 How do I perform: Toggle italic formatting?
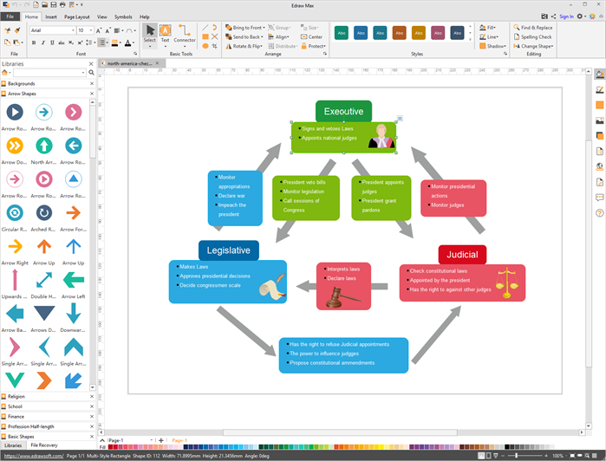(42, 42)
